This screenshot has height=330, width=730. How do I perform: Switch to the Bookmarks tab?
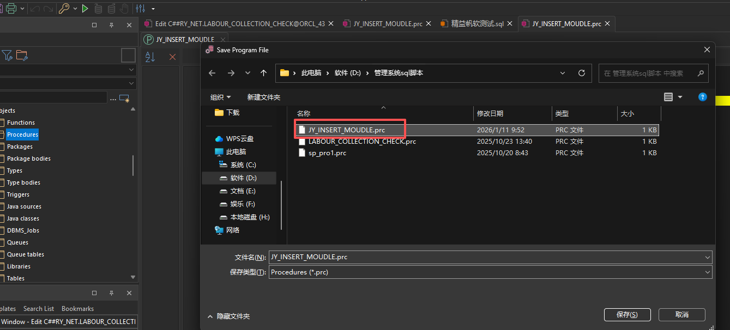(x=78, y=309)
